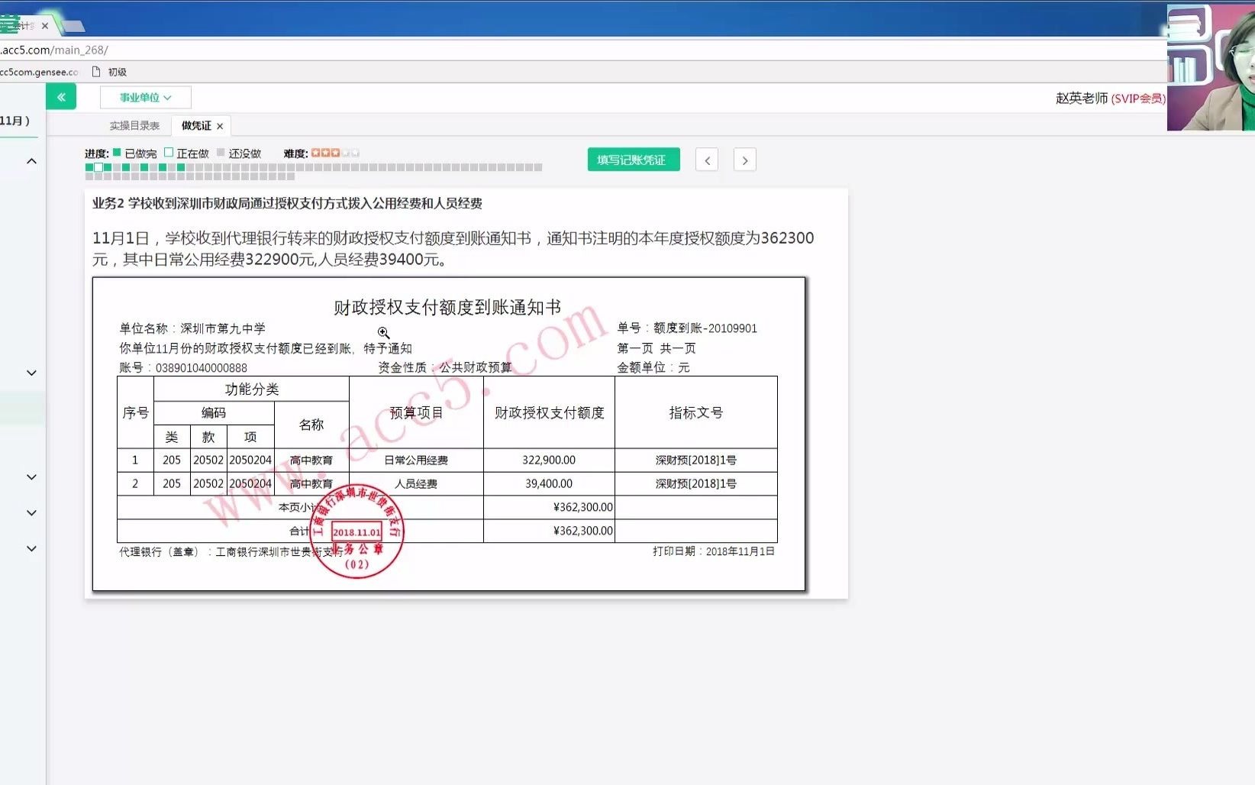Collapse the left panel with the double-arrow button
The image size is (1255, 785).
61,96
